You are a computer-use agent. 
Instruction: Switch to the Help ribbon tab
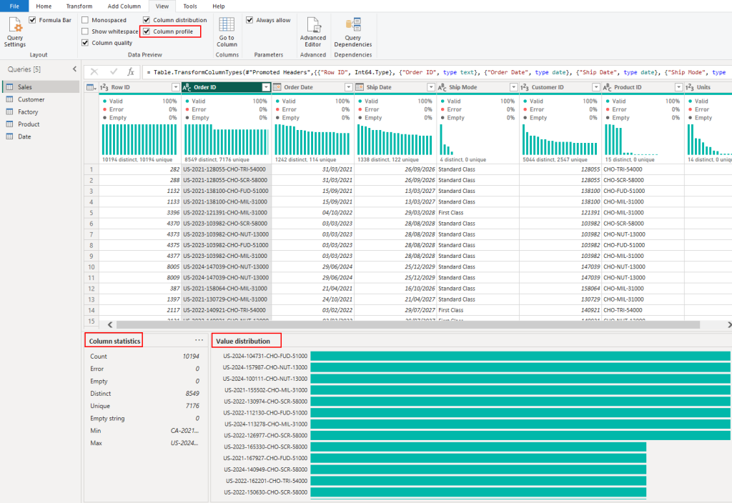[219, 6]
